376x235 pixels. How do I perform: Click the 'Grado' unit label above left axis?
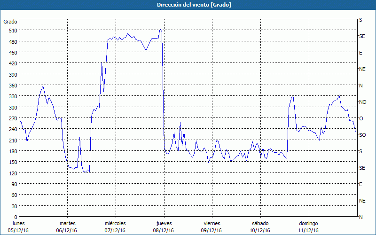pos(10,22)
